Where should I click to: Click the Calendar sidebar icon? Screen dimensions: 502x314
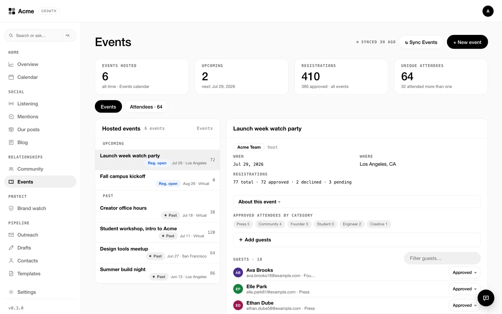[x=11, y=77]
